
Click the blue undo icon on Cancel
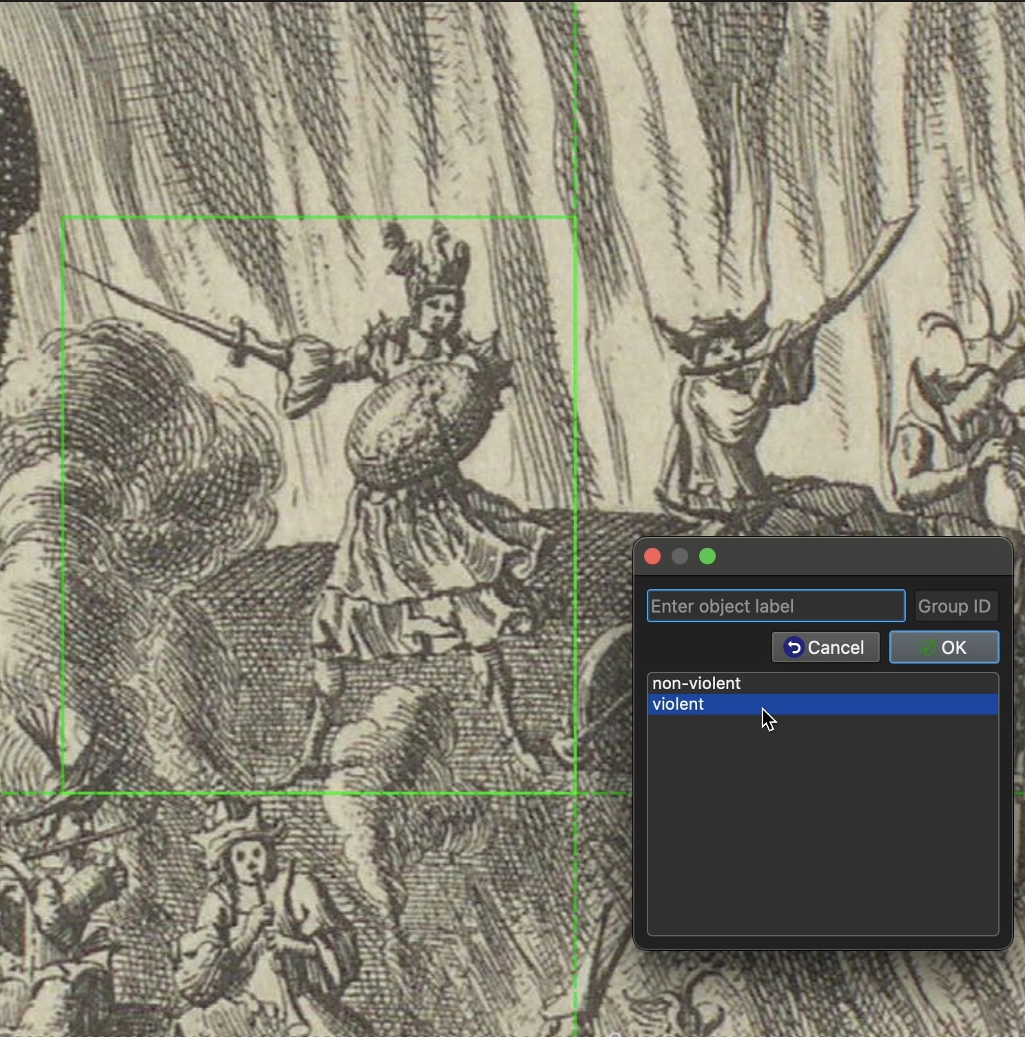click(x=794, y=648)
